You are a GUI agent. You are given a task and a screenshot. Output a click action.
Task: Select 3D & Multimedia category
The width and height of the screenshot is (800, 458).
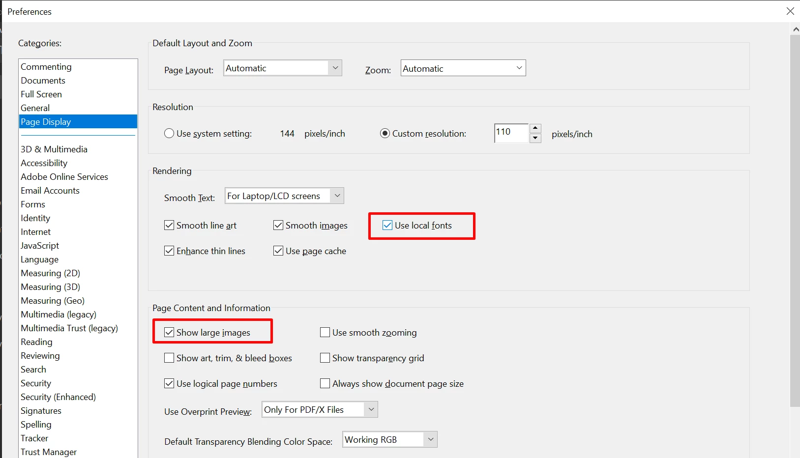78,149
